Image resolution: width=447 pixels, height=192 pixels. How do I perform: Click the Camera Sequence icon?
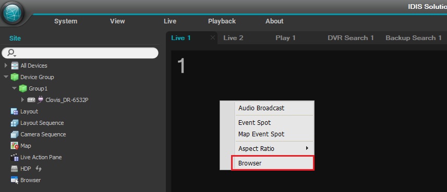[14, 134]
